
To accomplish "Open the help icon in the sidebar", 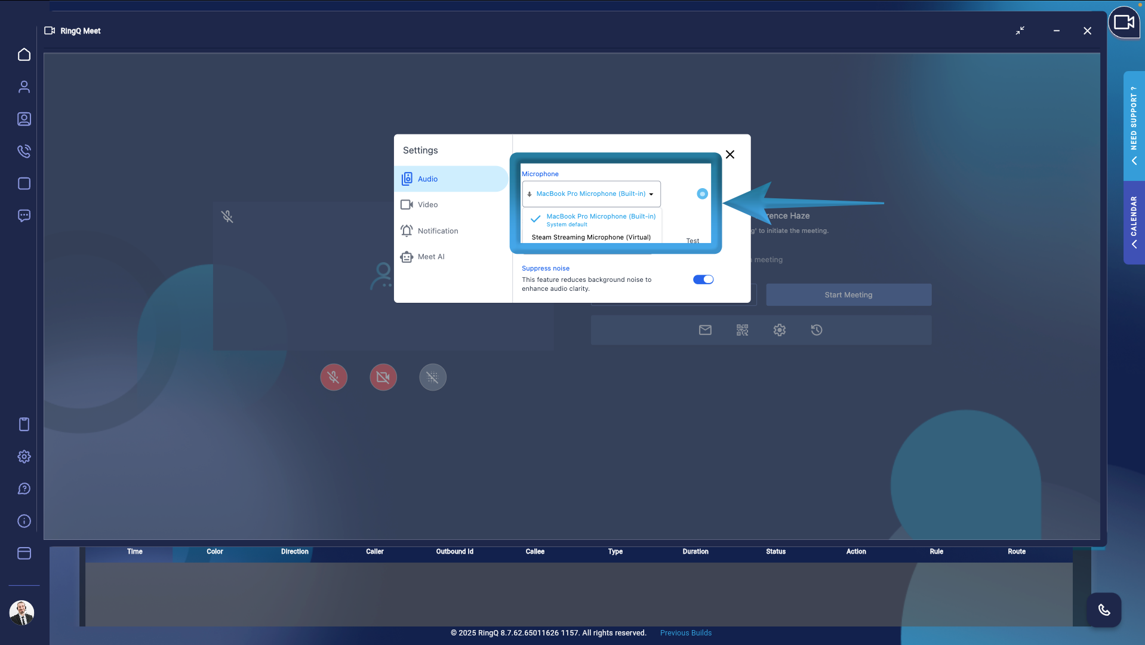I will click(x=24, y=489).
